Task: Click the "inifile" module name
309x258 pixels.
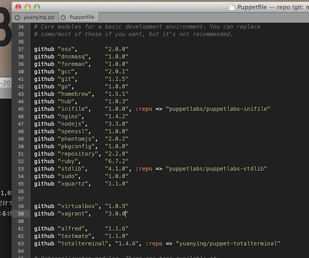Action: coord(73,109)
